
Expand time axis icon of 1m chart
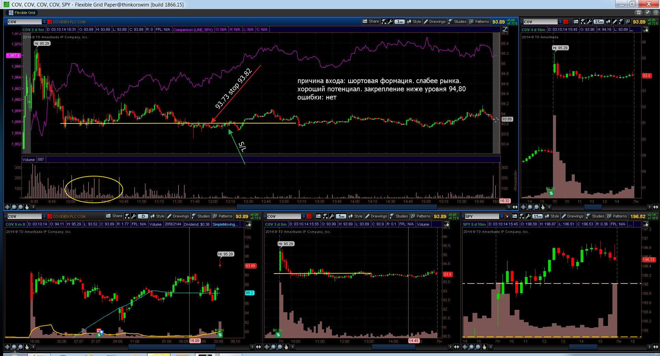pyautogui.click(x=515, y=207)
